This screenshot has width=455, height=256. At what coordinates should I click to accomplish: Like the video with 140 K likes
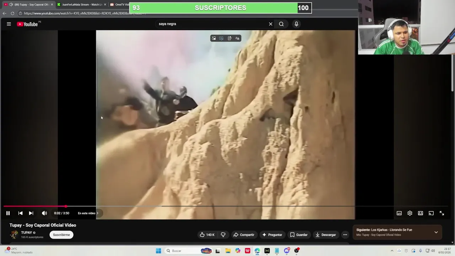point(207,235)
